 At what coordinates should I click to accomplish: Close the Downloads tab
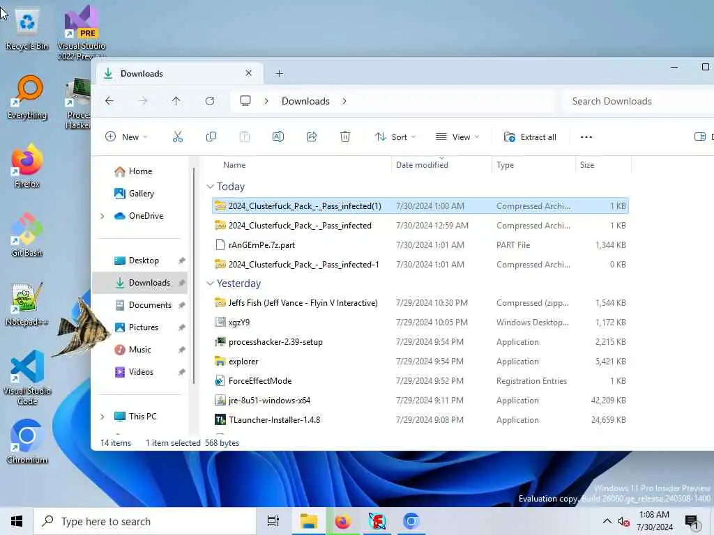[249, 72]
